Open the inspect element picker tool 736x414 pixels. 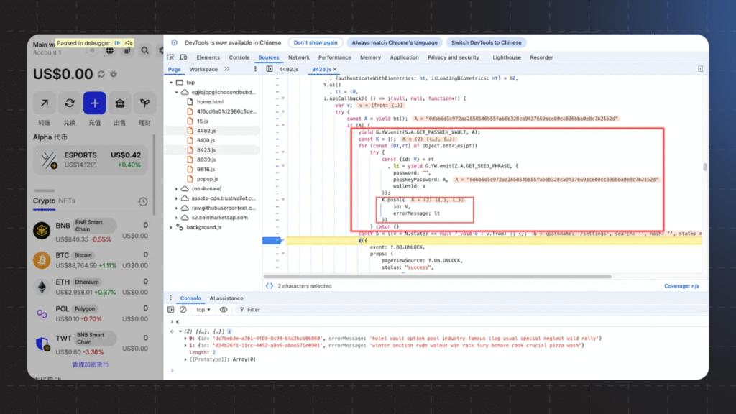tap(172, 57)
